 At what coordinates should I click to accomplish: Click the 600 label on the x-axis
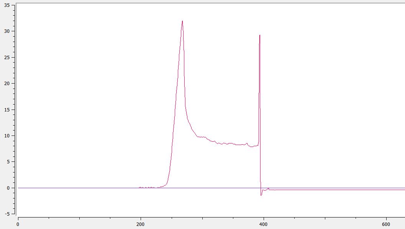pos(386,224)
